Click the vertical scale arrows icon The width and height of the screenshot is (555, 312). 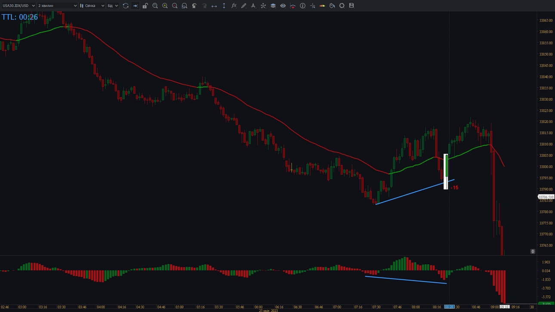point(224,6)
